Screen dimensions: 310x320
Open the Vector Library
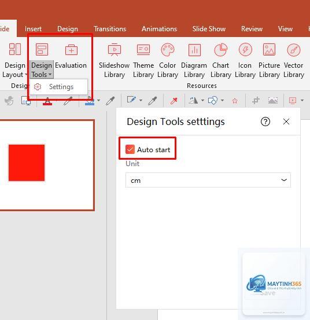point(294,61)
